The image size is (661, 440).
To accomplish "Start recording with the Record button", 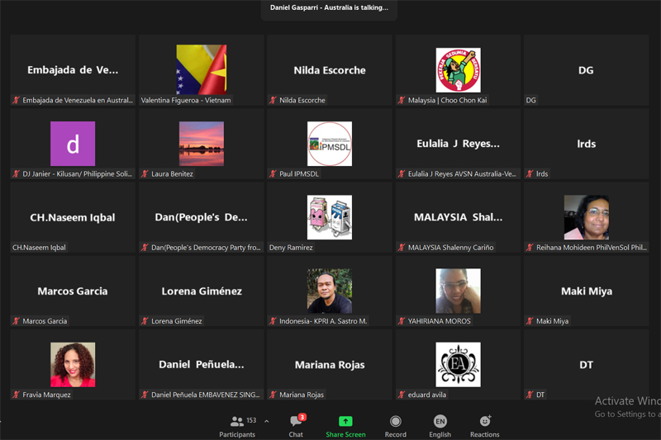I will 395,422.
